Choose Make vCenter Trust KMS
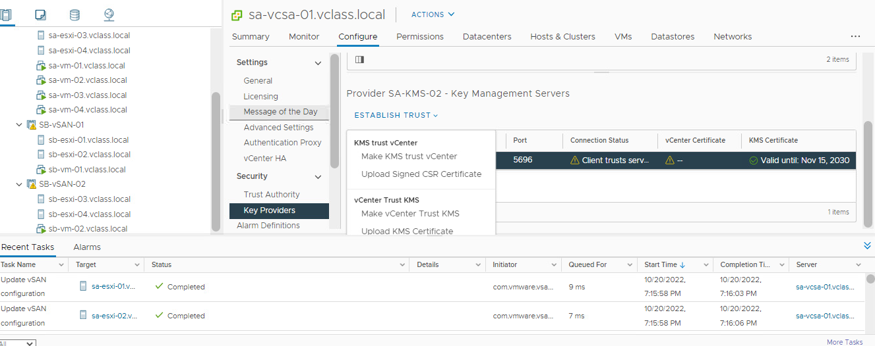 pyautogui.click(x=410, y=214)
